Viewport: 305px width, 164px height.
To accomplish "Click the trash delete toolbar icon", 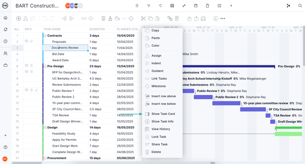I will [x=103, y=19].
